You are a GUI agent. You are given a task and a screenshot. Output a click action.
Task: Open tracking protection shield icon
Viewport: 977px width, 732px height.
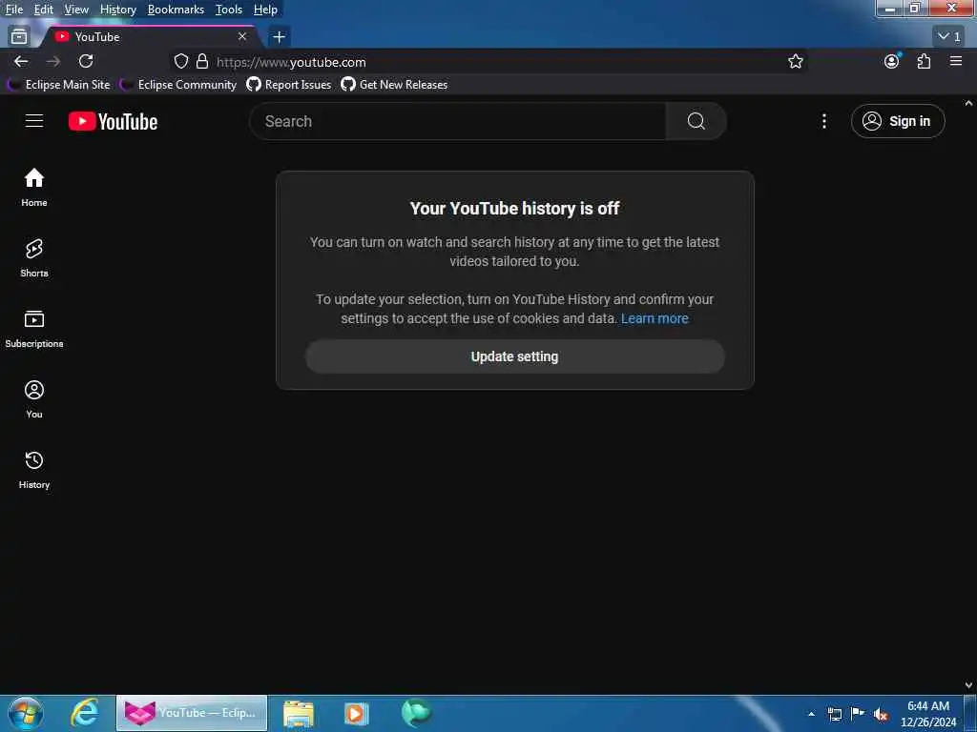180,61
